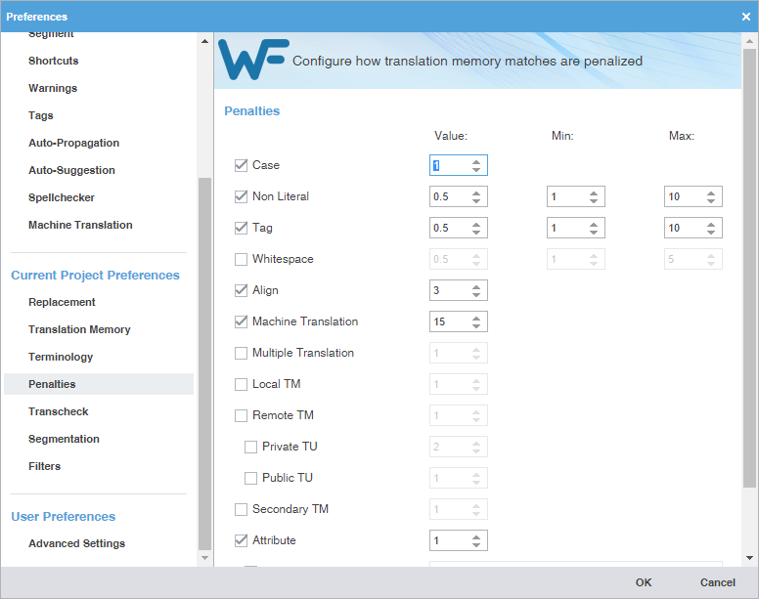Increase the Case penalty value
Viewport: 759px width, 599px height.
[x=476, y=161]
